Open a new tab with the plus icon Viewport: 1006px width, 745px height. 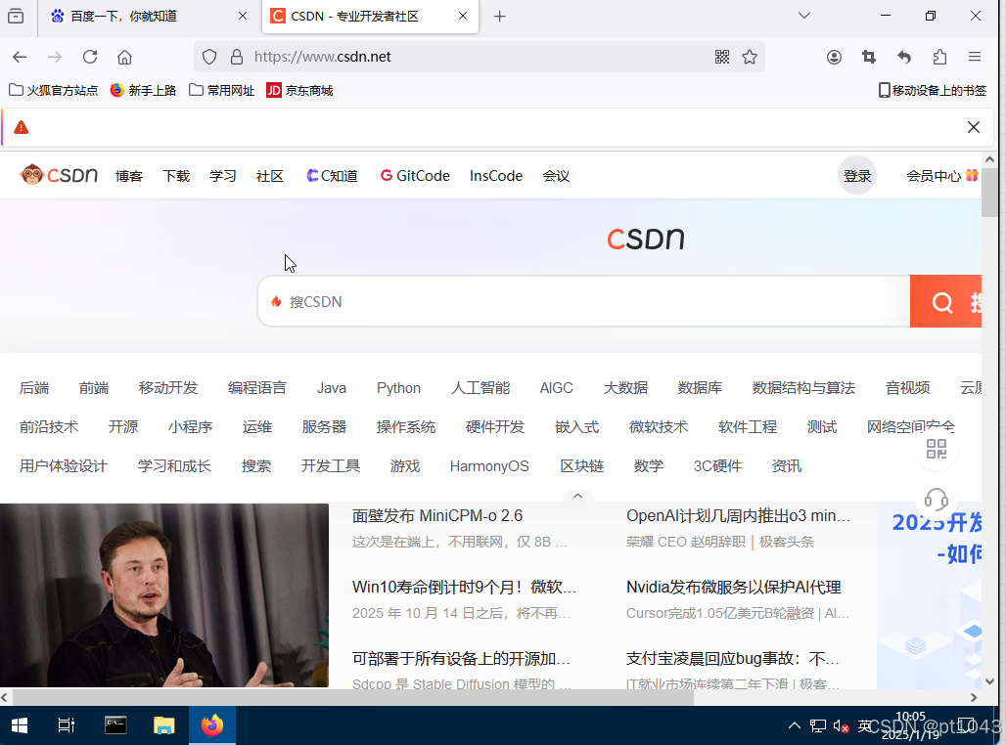coord(500,17)
